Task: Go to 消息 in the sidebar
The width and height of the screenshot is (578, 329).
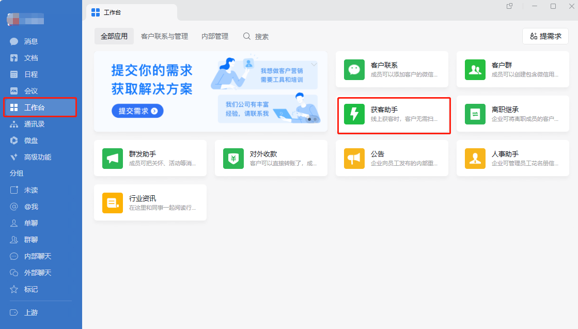Action: (x=31, y=41)
